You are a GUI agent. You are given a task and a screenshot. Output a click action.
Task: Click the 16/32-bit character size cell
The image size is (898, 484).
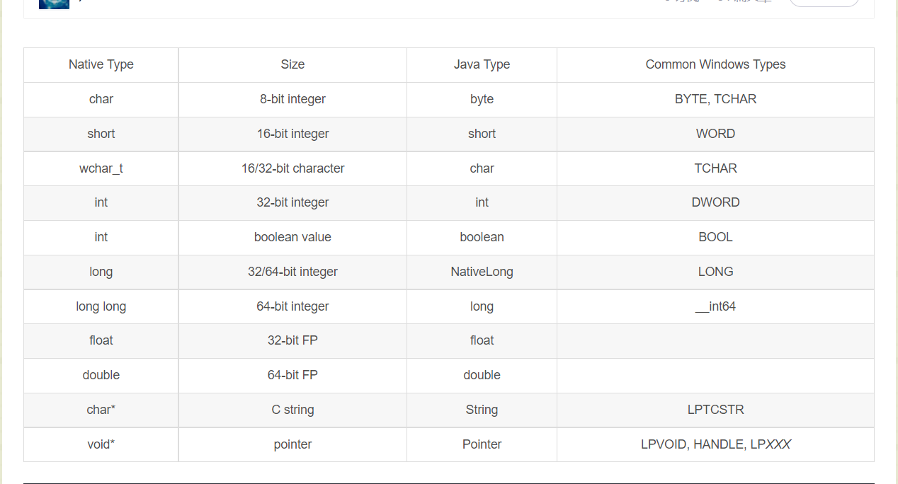pyautogui.click(x=292, y=168)
